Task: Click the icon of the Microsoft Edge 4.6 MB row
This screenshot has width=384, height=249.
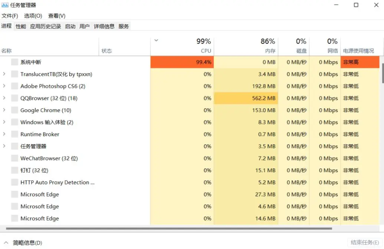Action: tap(15, 206)
